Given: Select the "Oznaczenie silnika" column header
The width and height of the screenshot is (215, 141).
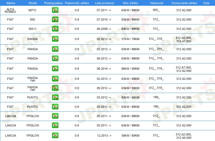Looking at the screenshot, I should (184, 3).
